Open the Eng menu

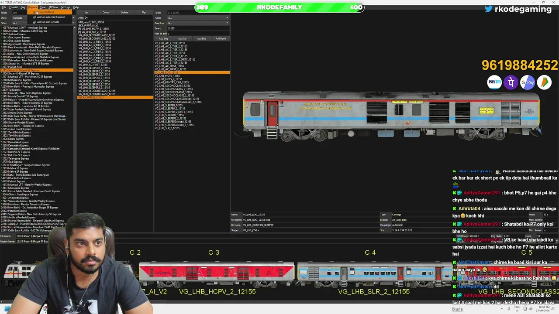23,7
